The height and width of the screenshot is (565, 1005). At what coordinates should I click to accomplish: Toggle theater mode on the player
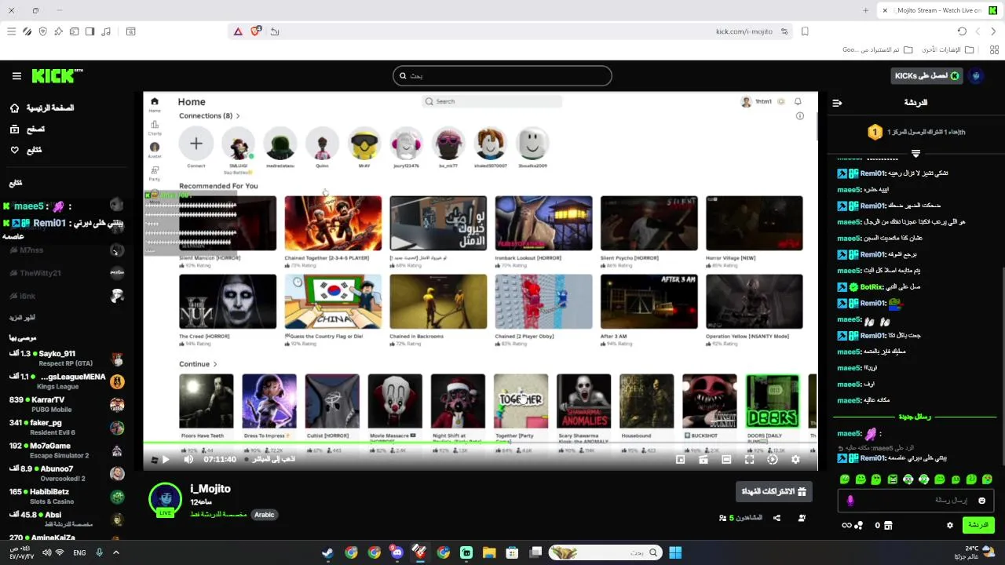(726, 460)
